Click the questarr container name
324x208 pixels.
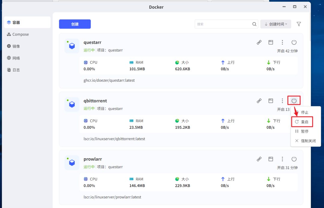click(92, 42)
